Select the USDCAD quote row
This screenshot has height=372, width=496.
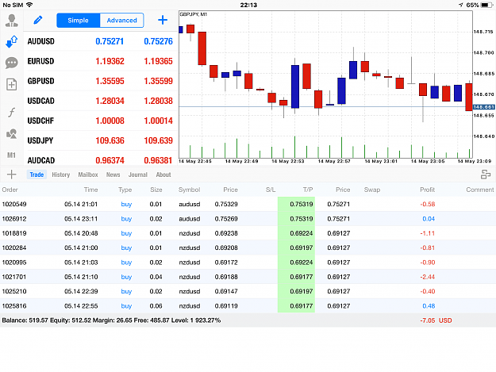pyautogui.click(x=100, y=101)
